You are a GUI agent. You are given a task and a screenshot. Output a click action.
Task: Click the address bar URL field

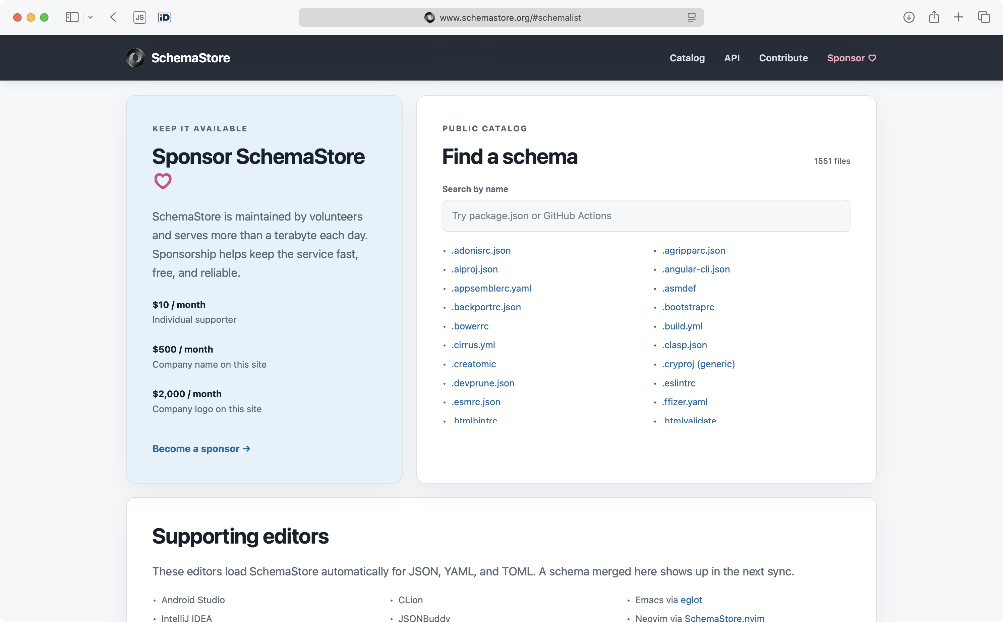(501, 18)
